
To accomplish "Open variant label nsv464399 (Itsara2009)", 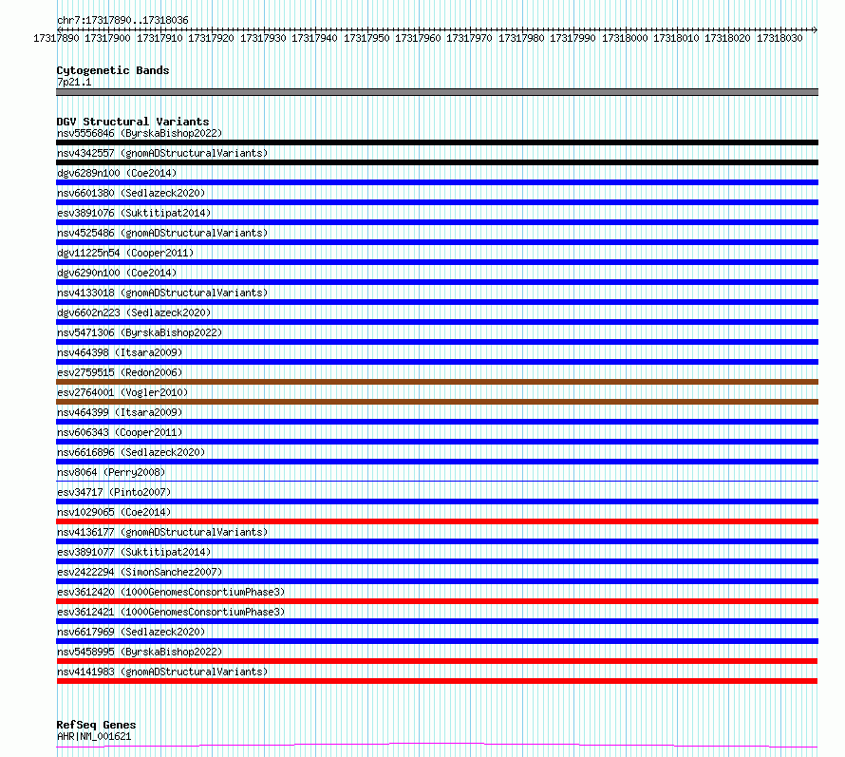I will click(x=120, y=412).
